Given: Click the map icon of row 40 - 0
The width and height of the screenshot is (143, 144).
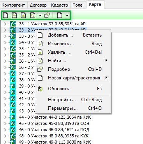Looking at the screenshot, I should 13,92.
